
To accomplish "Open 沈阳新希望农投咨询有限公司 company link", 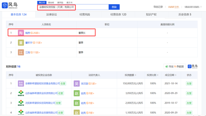I will [x=40, y=103].
